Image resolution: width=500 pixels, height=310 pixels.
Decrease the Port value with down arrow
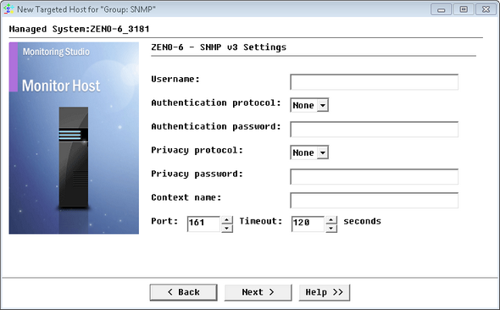coord(227,229)
